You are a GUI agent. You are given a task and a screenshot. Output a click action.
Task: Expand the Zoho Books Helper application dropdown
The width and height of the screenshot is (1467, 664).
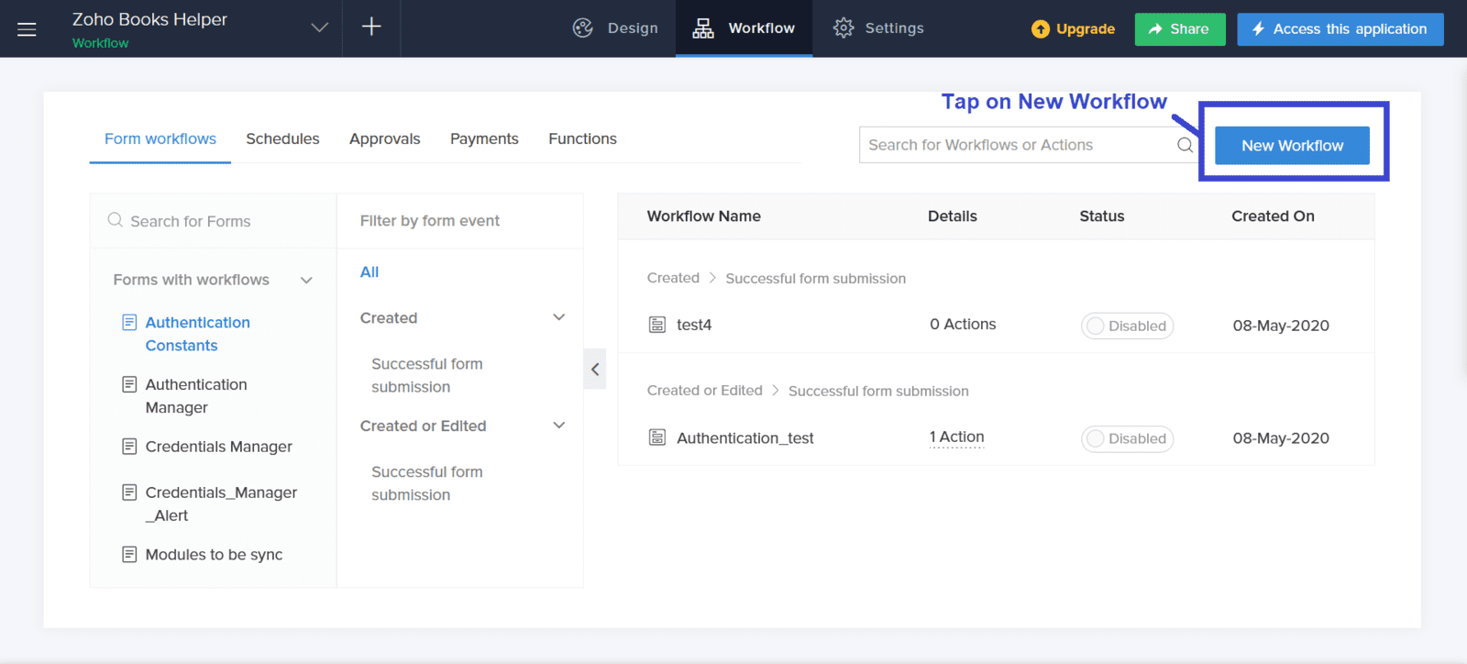coord(319,28)
